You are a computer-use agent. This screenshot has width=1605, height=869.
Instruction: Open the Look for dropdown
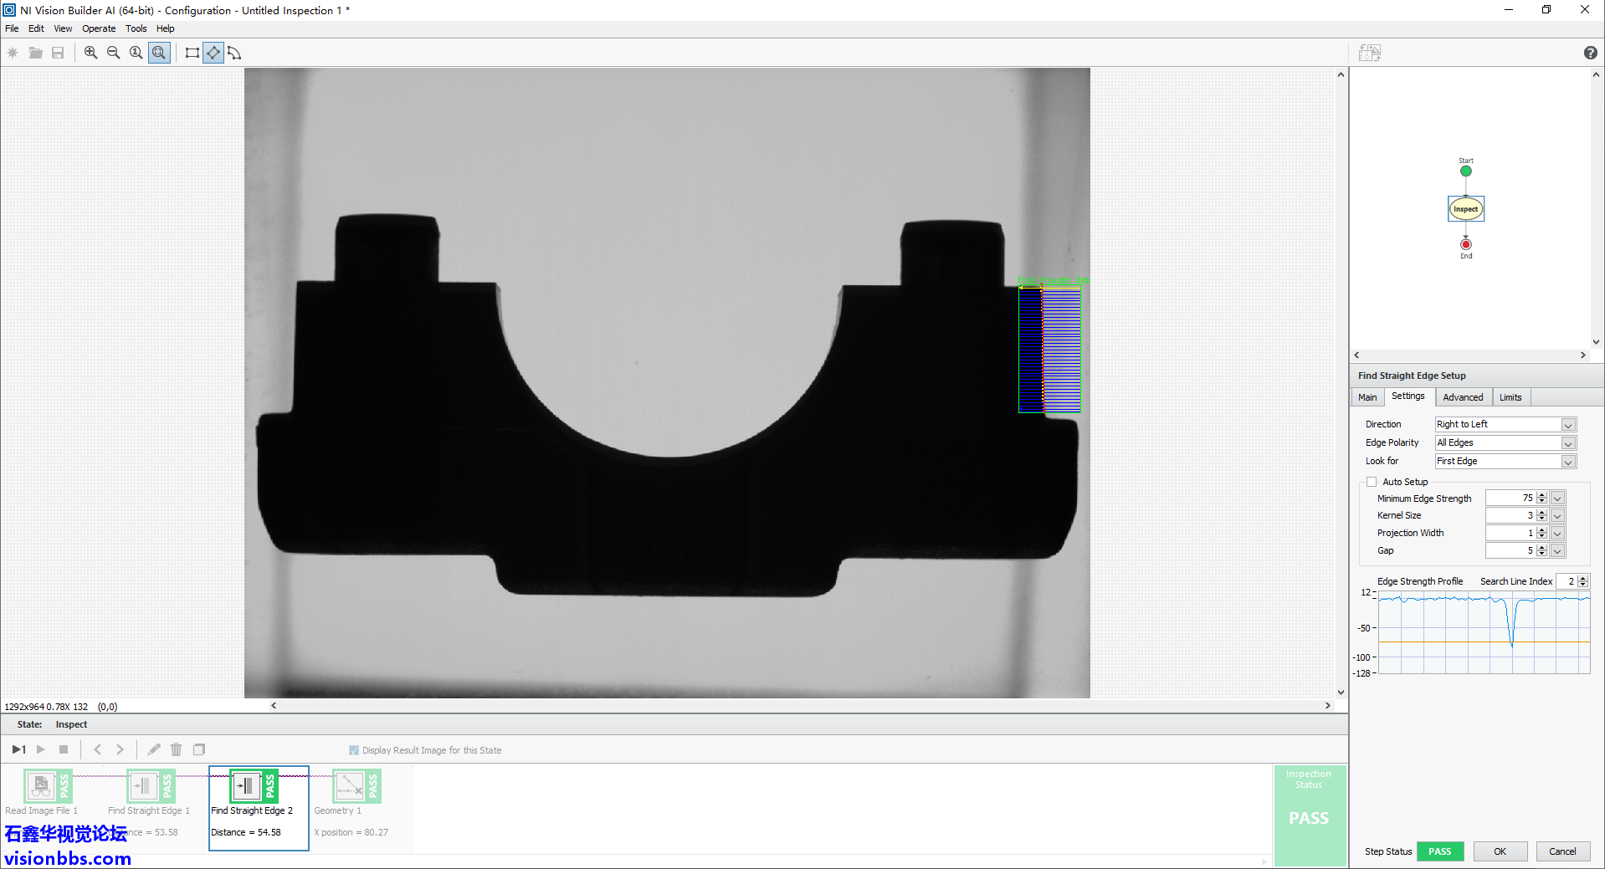(1567, 461)
